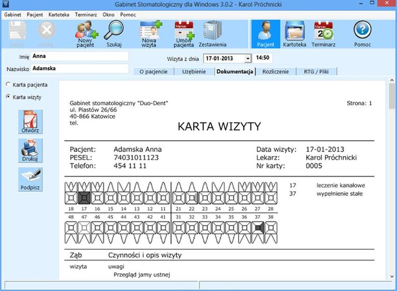
Task: Create a new visit with Nowa wizyta
Action: click(x=150, y=32)
